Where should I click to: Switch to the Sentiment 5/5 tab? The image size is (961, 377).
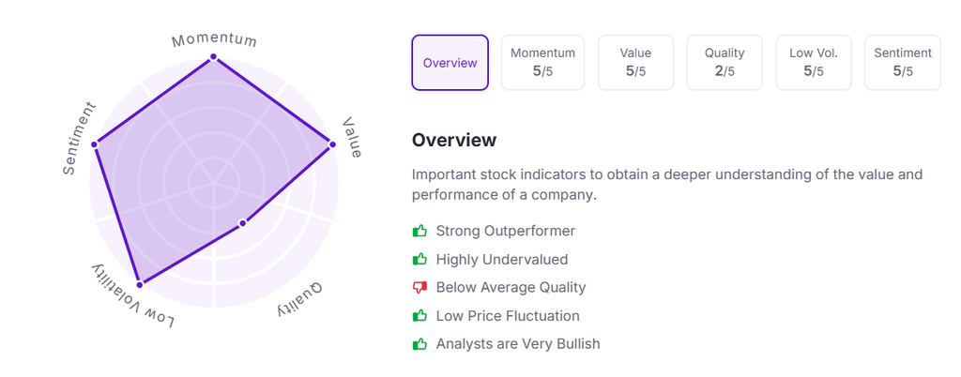click(902, 63)
